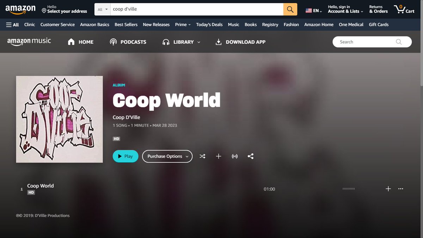Open the Books nav link
The height and width of the screenshot is (238, 423).
click(251, 25)
